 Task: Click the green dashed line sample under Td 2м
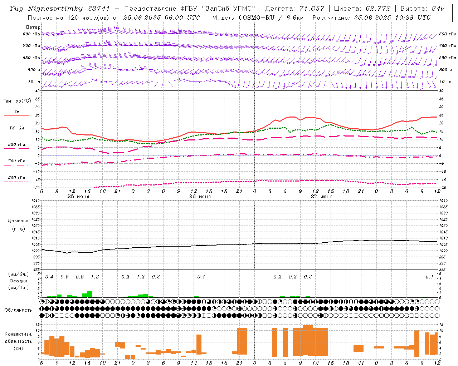pyautogui.click(x=16, y=132)
